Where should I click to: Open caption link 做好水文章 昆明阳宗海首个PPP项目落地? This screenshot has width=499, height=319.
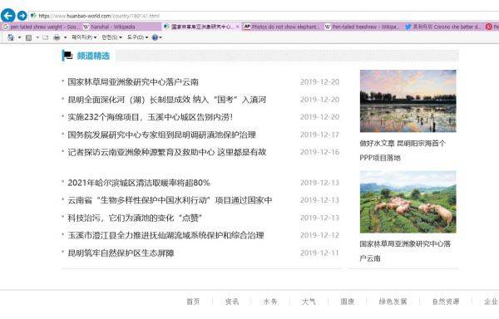click(x=403, y=150)
